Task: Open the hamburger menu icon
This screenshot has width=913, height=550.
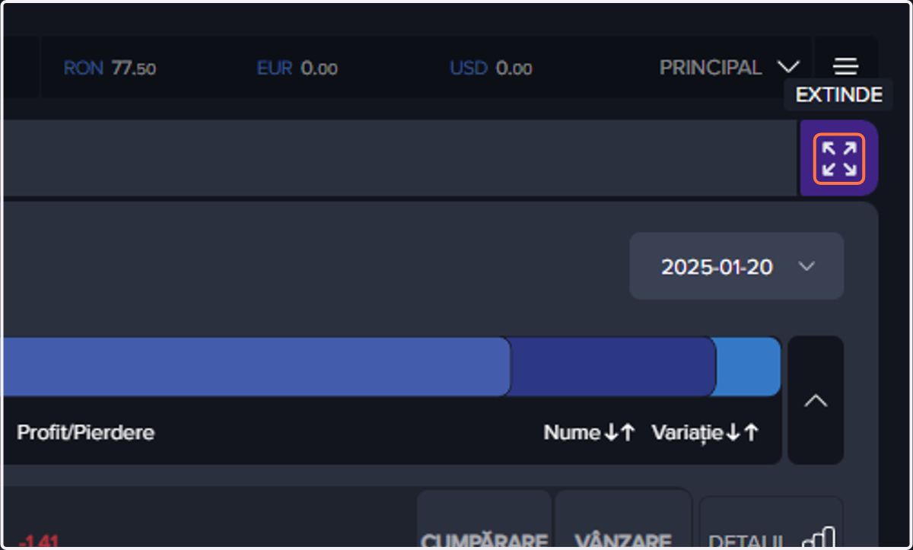Action: pos(845,67)
